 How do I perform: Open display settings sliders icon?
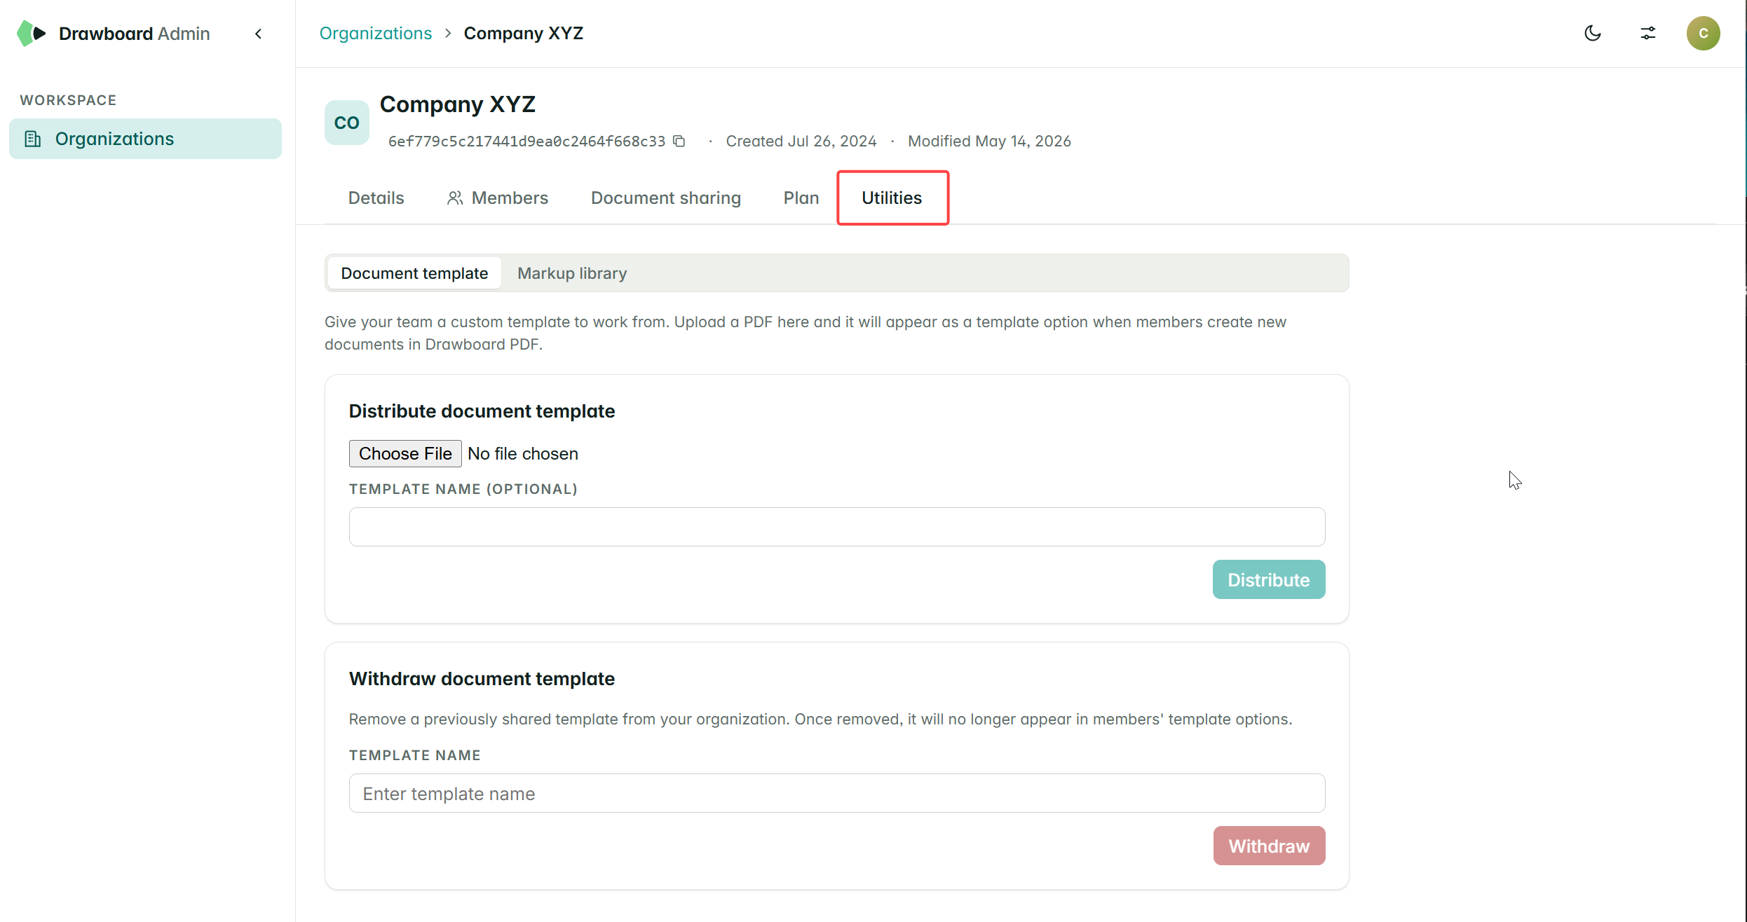(x=1648, y=33)
